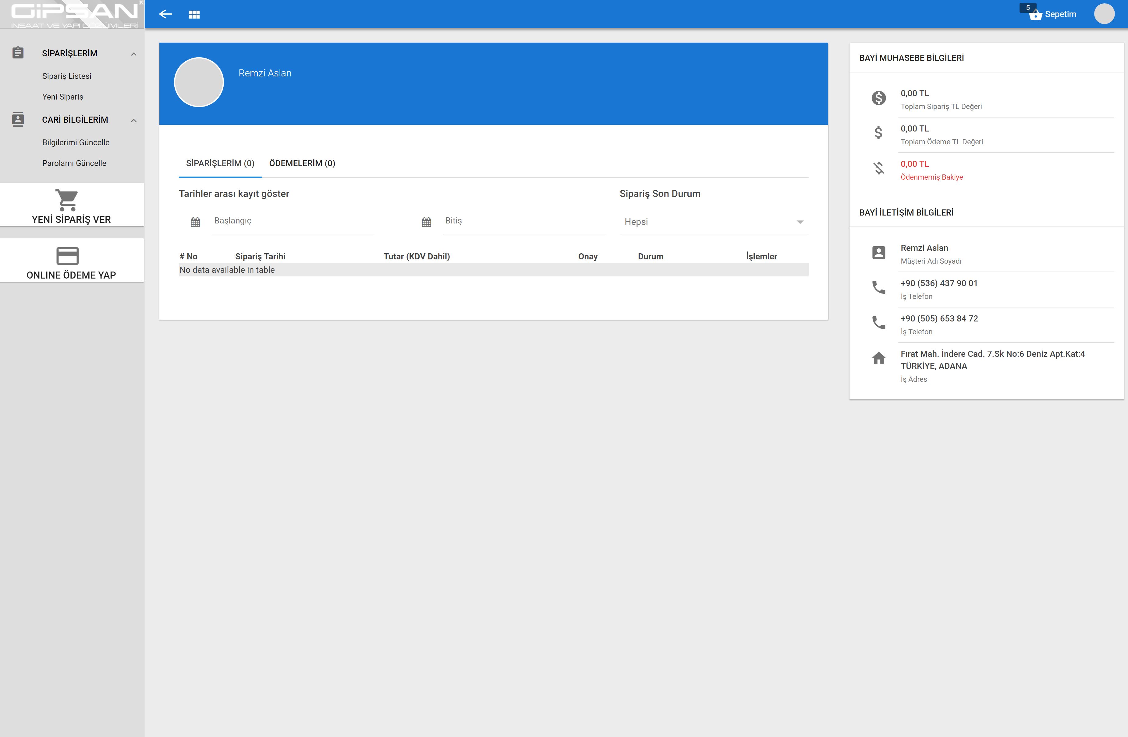Switch to the SİPARİŞLERİM (0) tab

click(220, 163)
